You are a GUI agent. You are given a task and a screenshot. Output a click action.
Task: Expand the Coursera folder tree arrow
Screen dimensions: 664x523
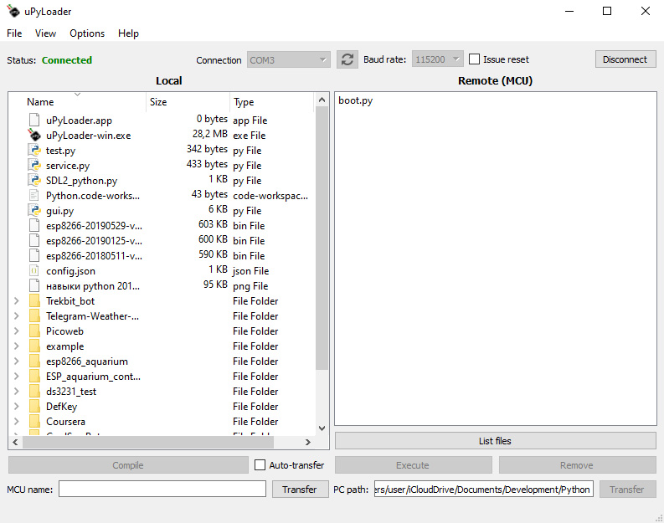[x=17, y=422]
